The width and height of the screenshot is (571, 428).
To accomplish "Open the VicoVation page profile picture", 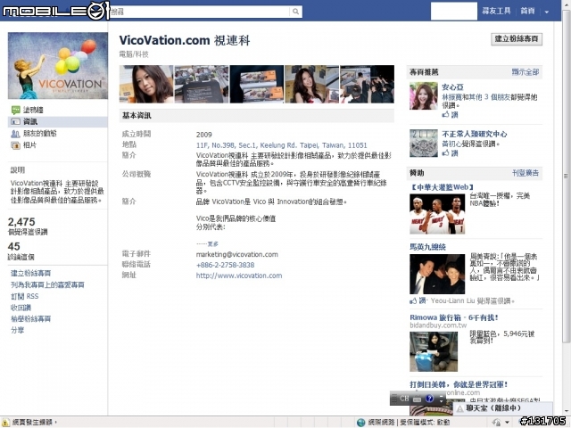I will pyautogui.click(x=58, y=65).
